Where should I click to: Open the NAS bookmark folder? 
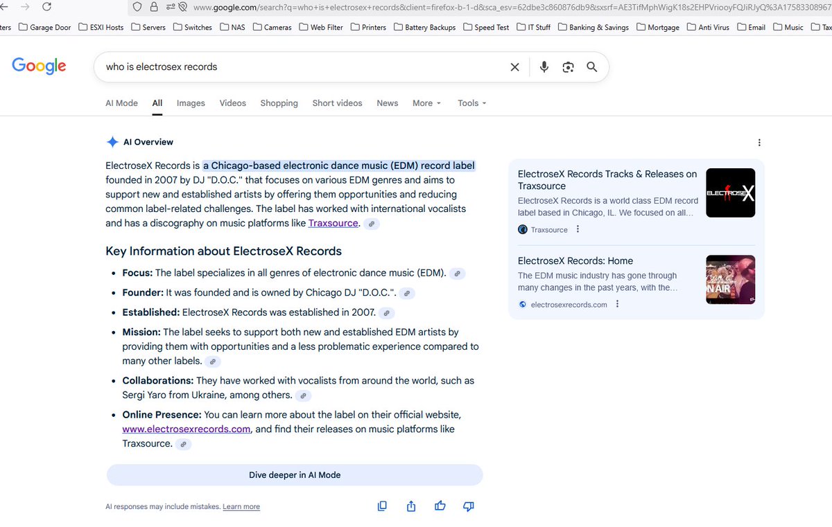(x=233, y=27)
